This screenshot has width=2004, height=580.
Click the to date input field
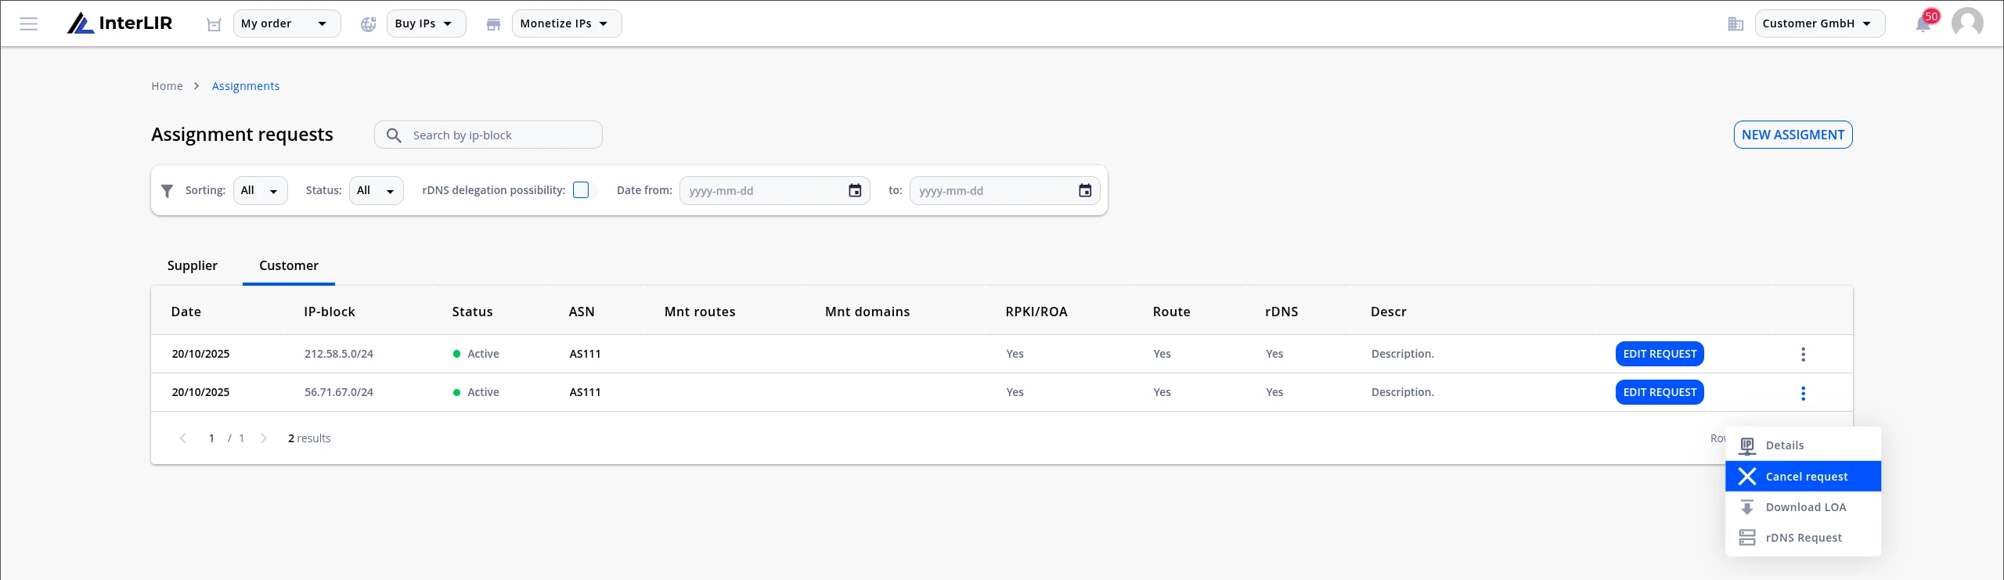point(1004,190)
